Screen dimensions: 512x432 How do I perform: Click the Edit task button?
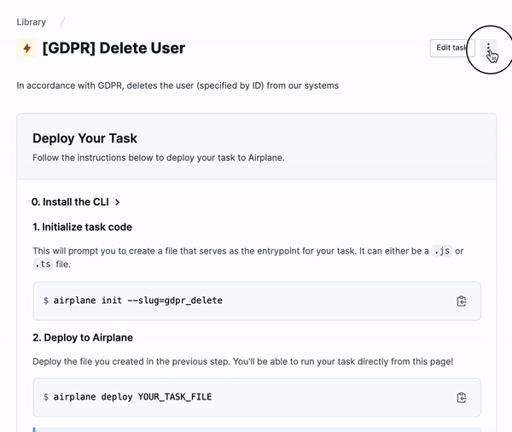(452, 48)
